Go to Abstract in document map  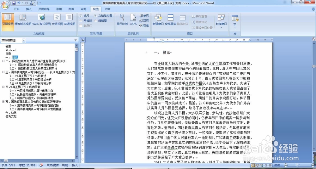(x=11, y=50)
